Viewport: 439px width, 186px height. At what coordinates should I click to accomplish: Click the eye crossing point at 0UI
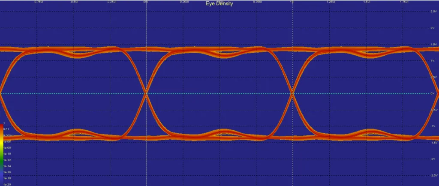[146, 94]
